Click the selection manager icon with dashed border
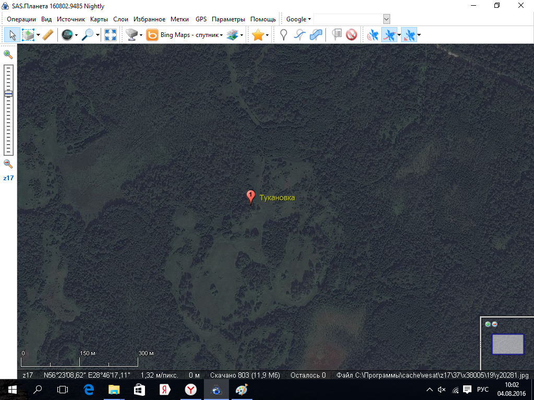Image resolution: width=534 pixels, height=400 pixels. (28, 35)
